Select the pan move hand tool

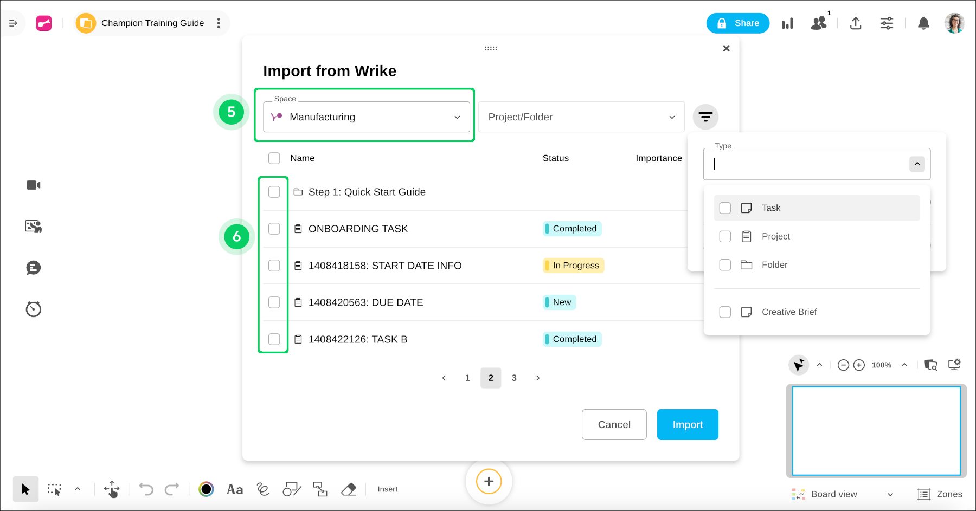click(112, 489)
